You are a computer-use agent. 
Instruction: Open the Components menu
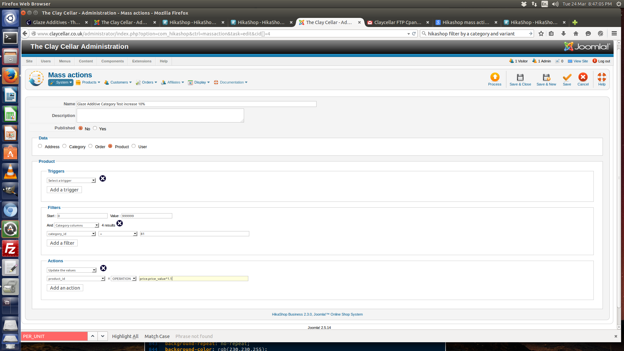click(x=112, y=61)
